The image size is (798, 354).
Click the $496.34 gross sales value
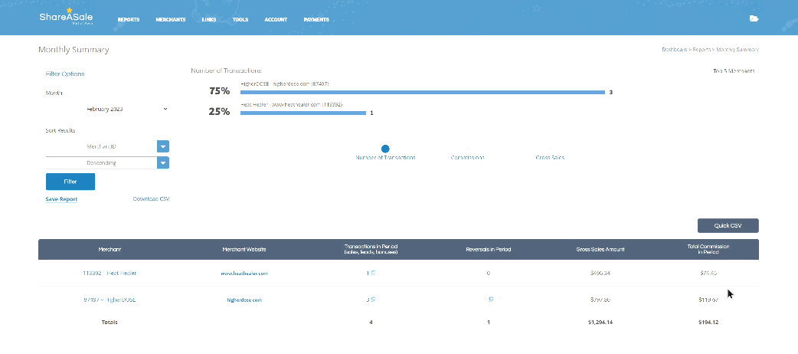click(600, 273)
